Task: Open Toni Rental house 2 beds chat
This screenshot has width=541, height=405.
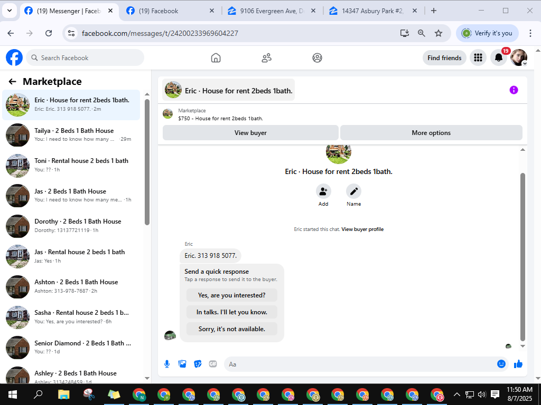Action: (71, 165)
